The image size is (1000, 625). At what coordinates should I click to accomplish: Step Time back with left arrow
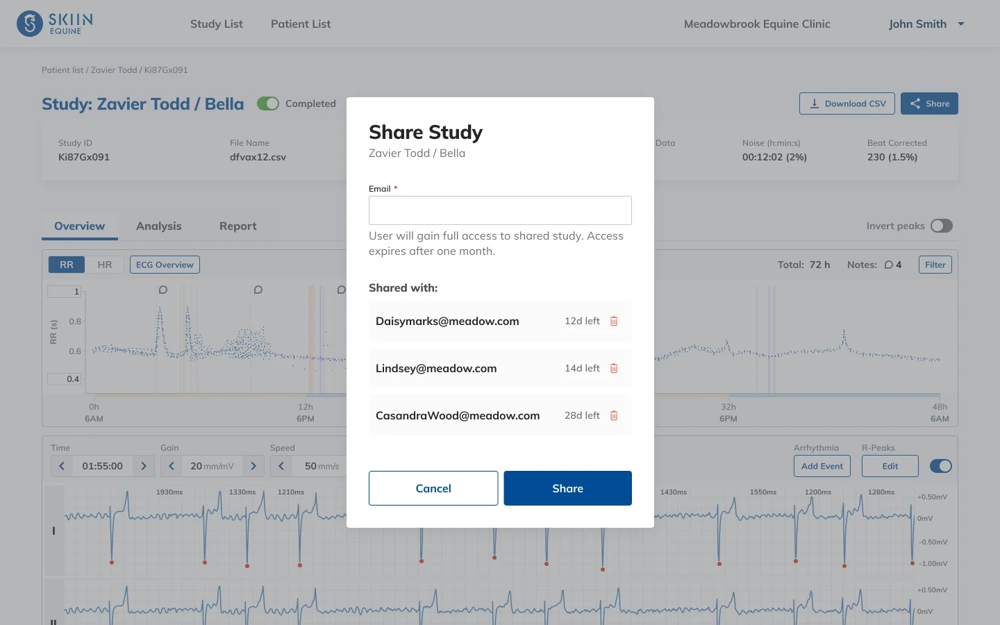(62, 466)
